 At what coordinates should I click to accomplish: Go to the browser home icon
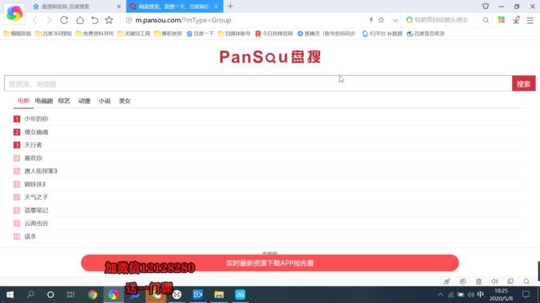[x=80, y=20]
